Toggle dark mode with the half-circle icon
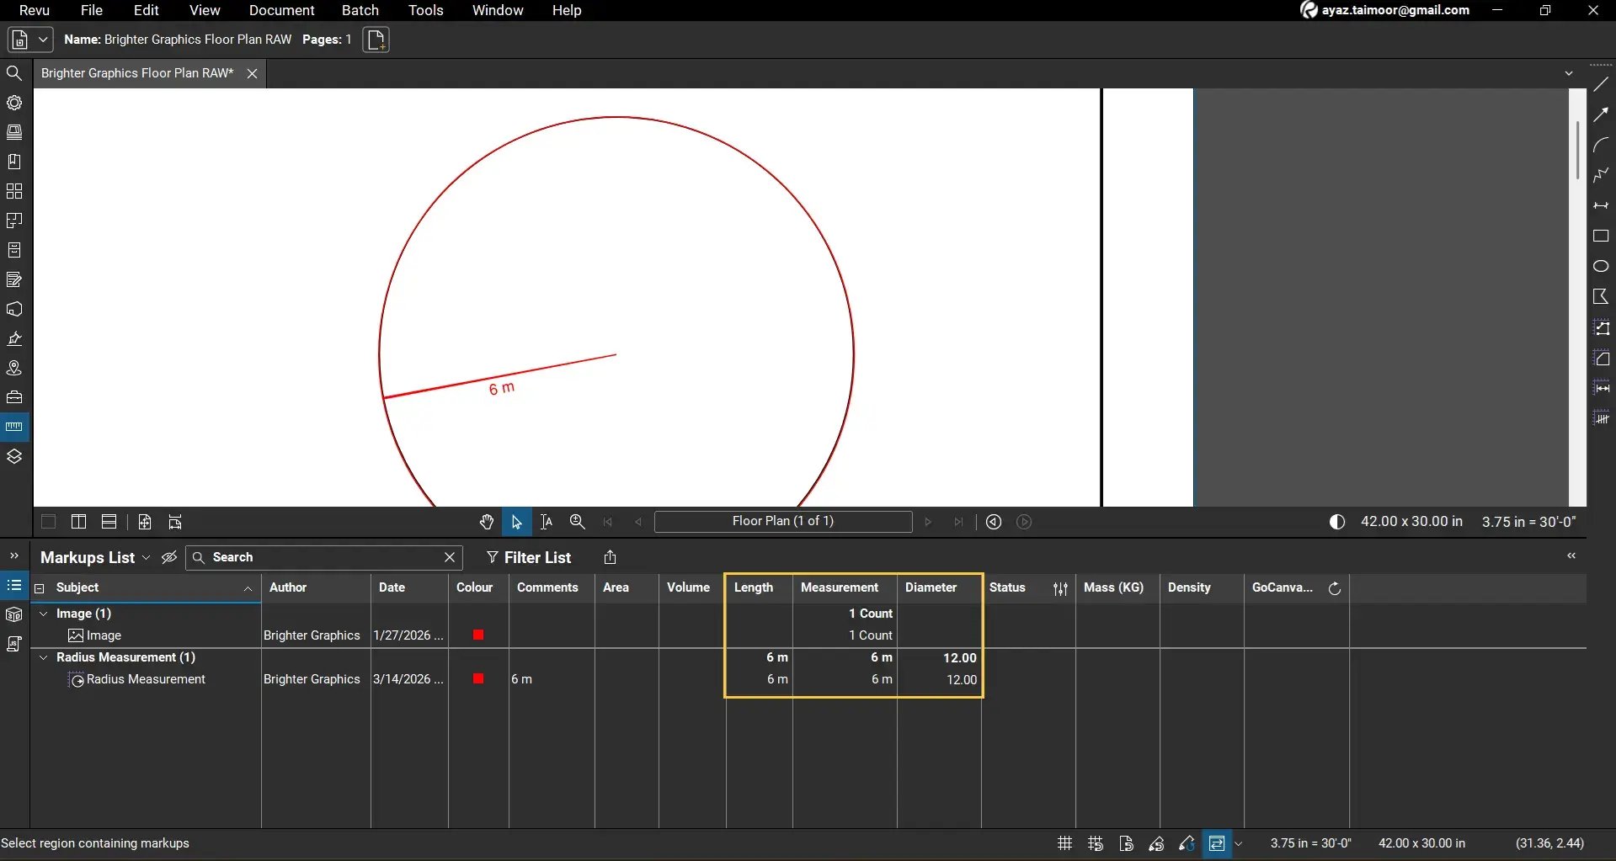Viewport: 1616px width, 861px height. [x=1337, y=522]
